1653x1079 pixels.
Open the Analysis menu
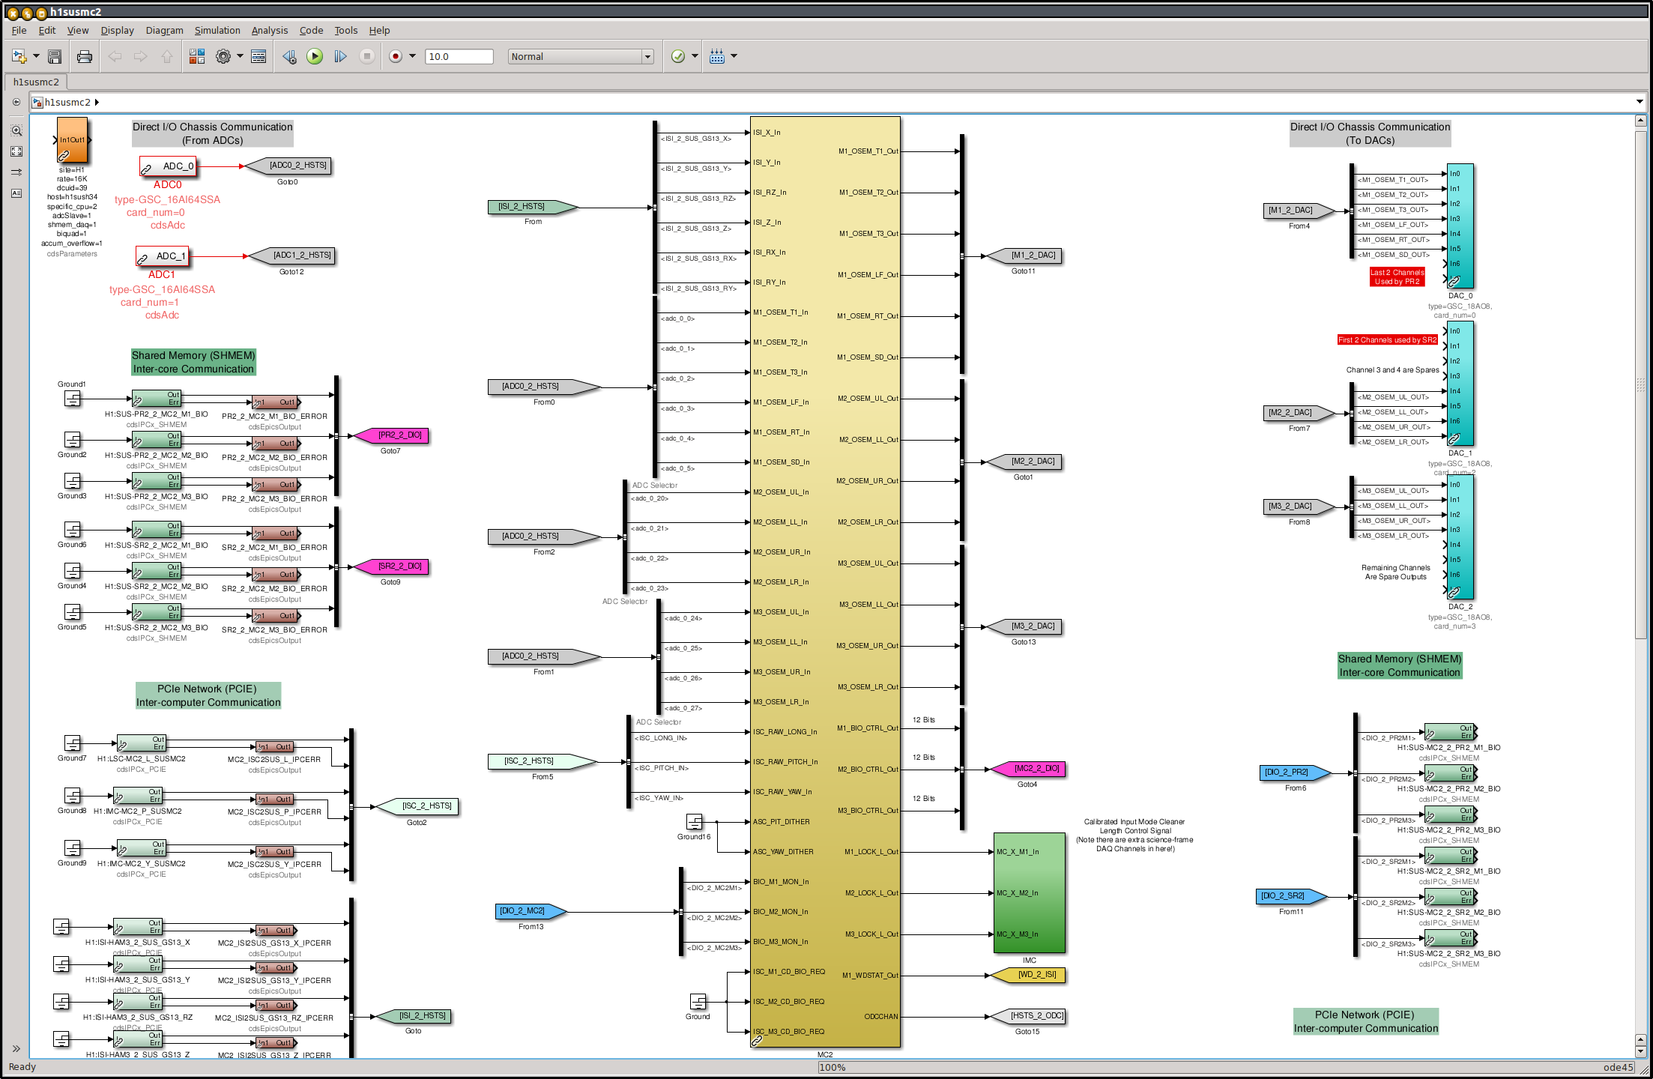(x=270, y=31)
